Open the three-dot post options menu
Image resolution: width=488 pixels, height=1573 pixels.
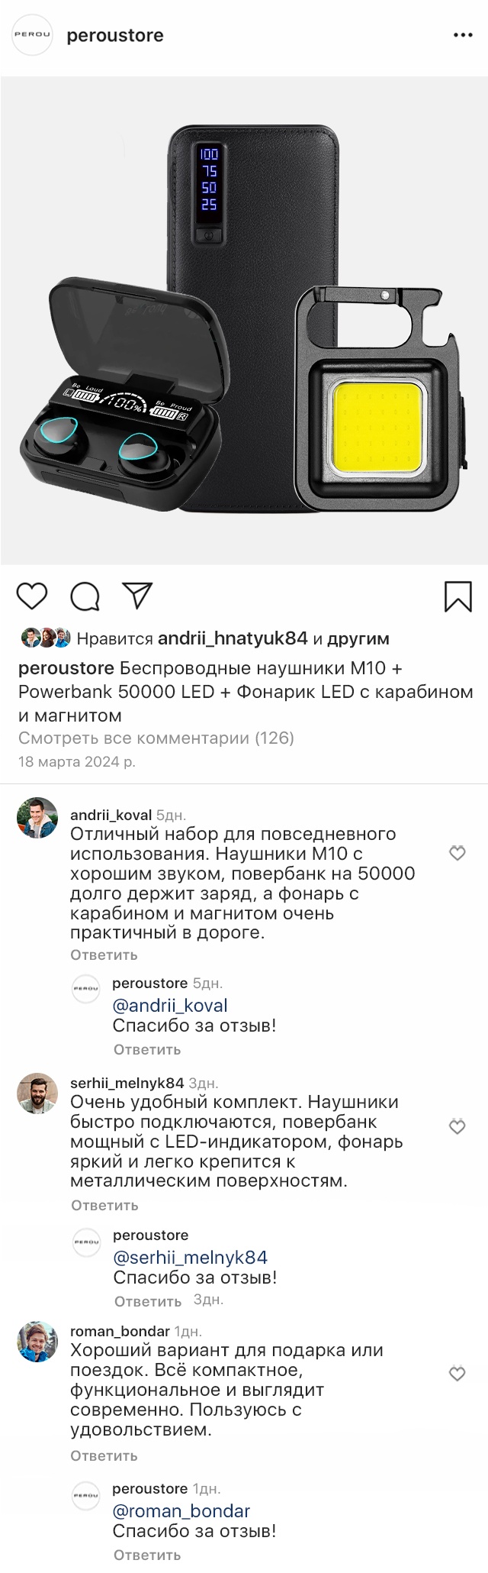point(463,36)
